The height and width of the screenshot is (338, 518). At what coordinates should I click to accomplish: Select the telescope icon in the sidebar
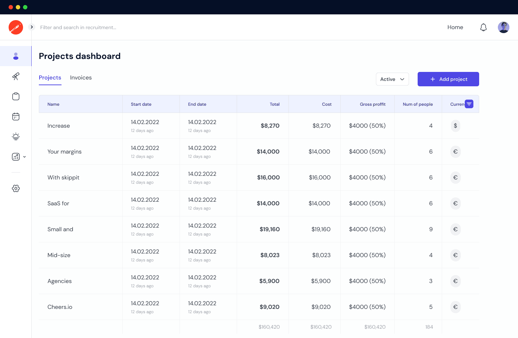tap(16, 76)
